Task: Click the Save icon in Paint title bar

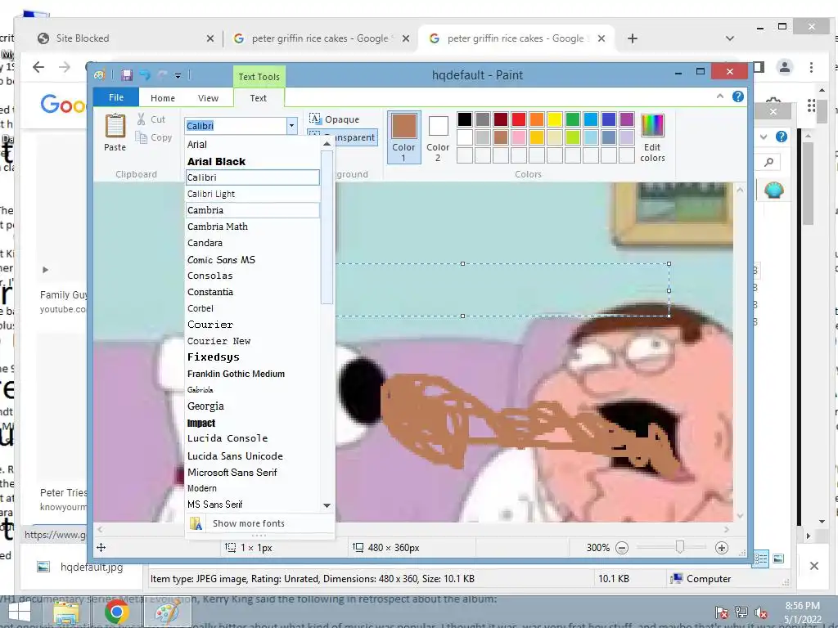Action: (x=127, y=75)
